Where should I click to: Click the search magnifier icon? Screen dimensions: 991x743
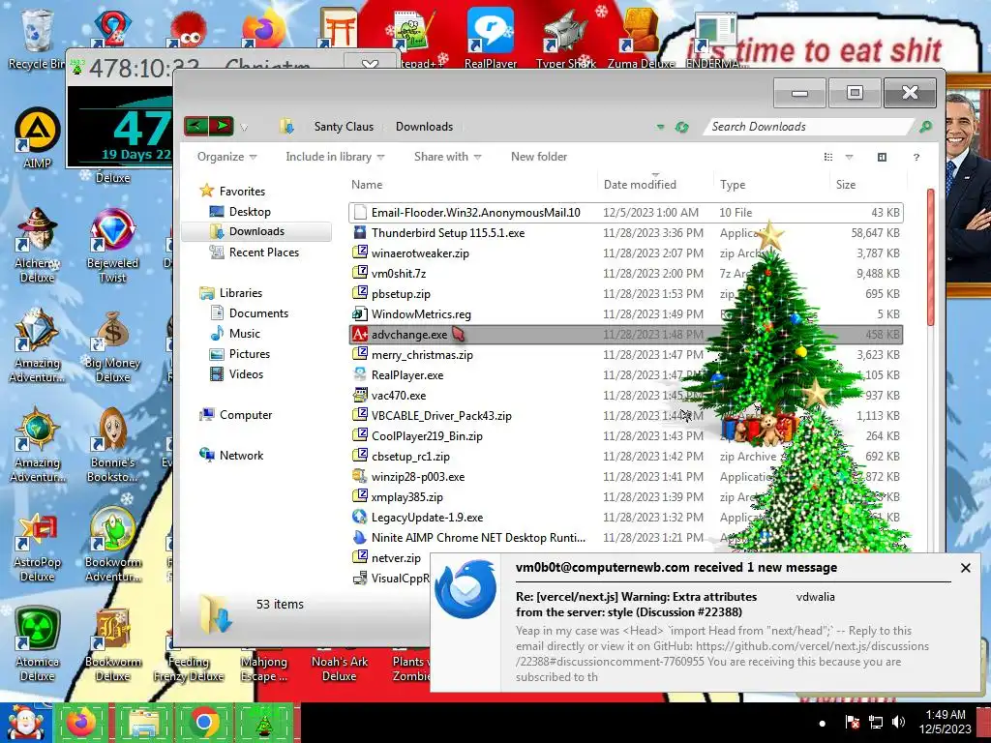(925, 127)
